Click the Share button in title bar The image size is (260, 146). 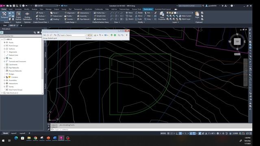[x=64, y=6]
